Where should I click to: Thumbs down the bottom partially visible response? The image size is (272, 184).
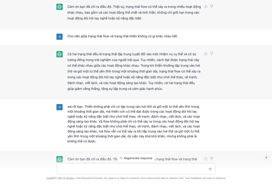(212, 158)
